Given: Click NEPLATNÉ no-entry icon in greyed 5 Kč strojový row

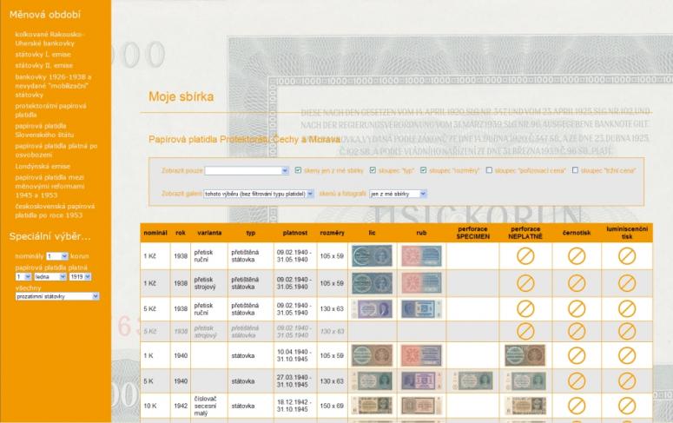Looking at the screenshot, I should tap(525, 332).
